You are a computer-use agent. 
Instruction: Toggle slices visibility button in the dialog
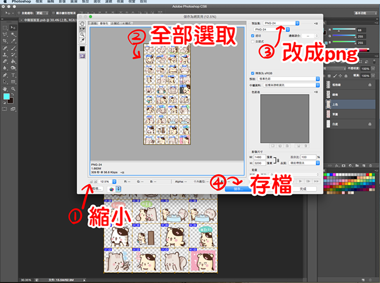tap(82, 56)
